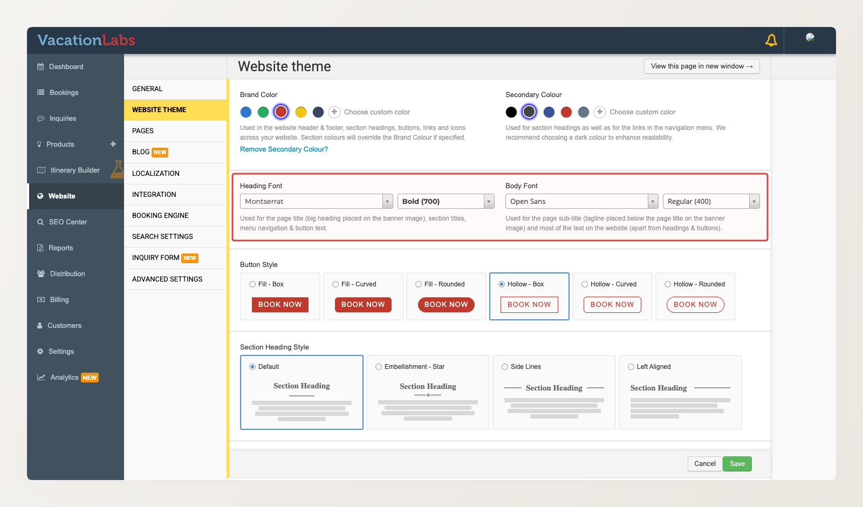This screenshot has width=863, height=507.
Task: Click the Side Lines section heading preview
Action: pyautogui.click(x=554, y=400)
